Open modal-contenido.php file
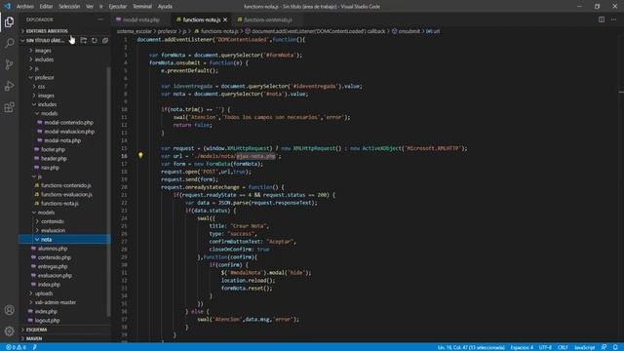624x351 pixels. [68, 123]
